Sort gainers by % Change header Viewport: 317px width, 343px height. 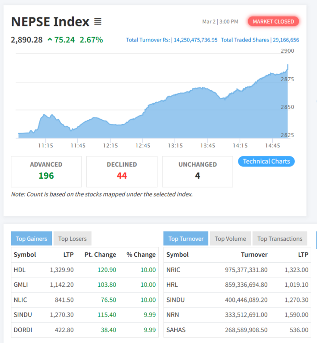[141, 255]
